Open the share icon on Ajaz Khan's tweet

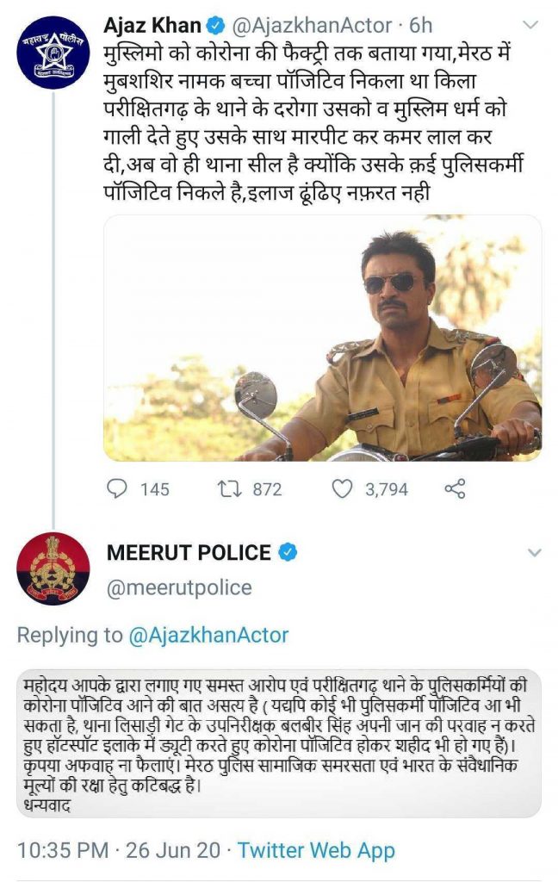click(x=454, y=489)
